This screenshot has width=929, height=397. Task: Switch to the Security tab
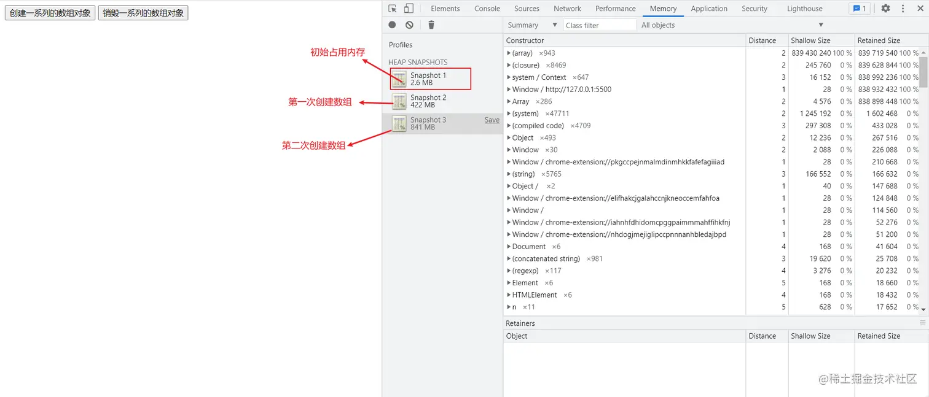(754, 9)
